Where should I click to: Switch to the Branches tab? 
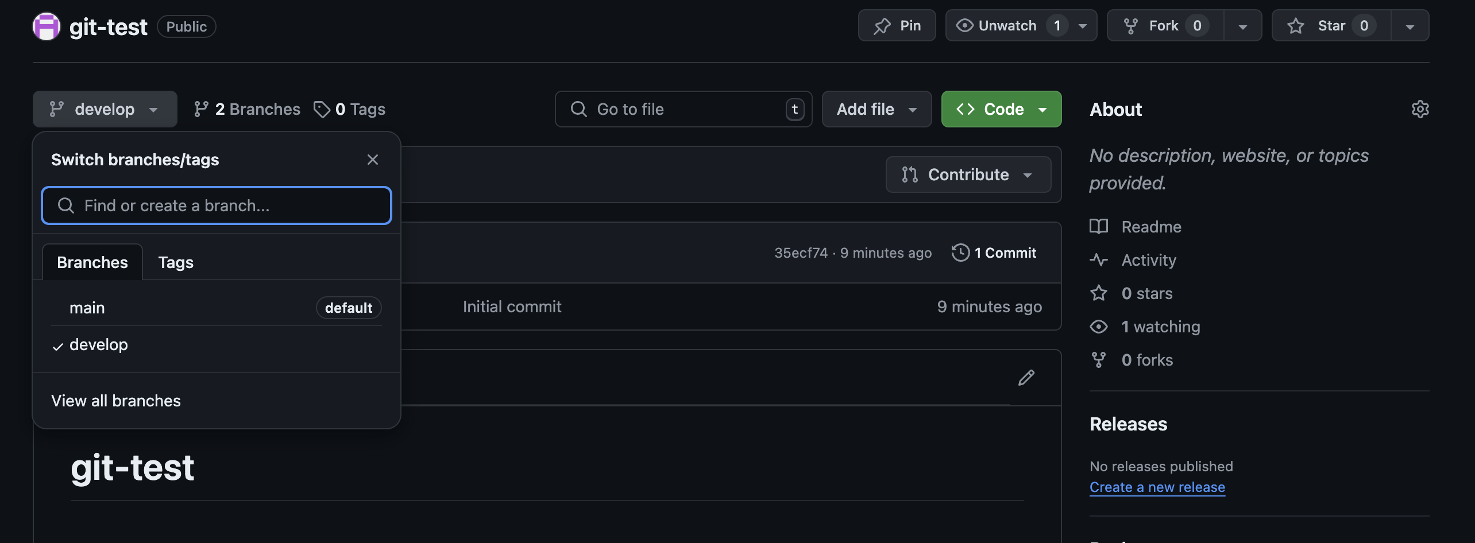(x=92, y=262)
